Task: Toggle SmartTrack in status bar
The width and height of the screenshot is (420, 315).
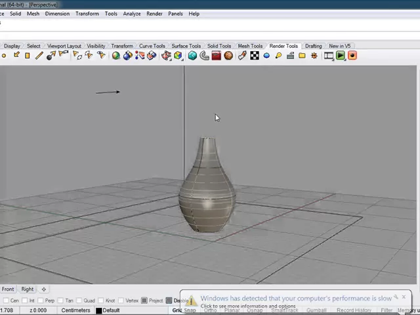Action: point(284,310)
